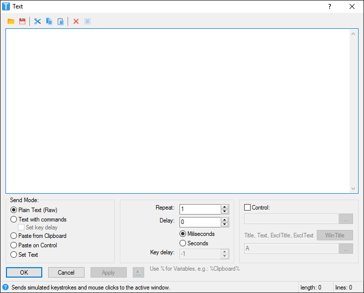Select Seconds as delay unit
364x293 pixels.
183,243
